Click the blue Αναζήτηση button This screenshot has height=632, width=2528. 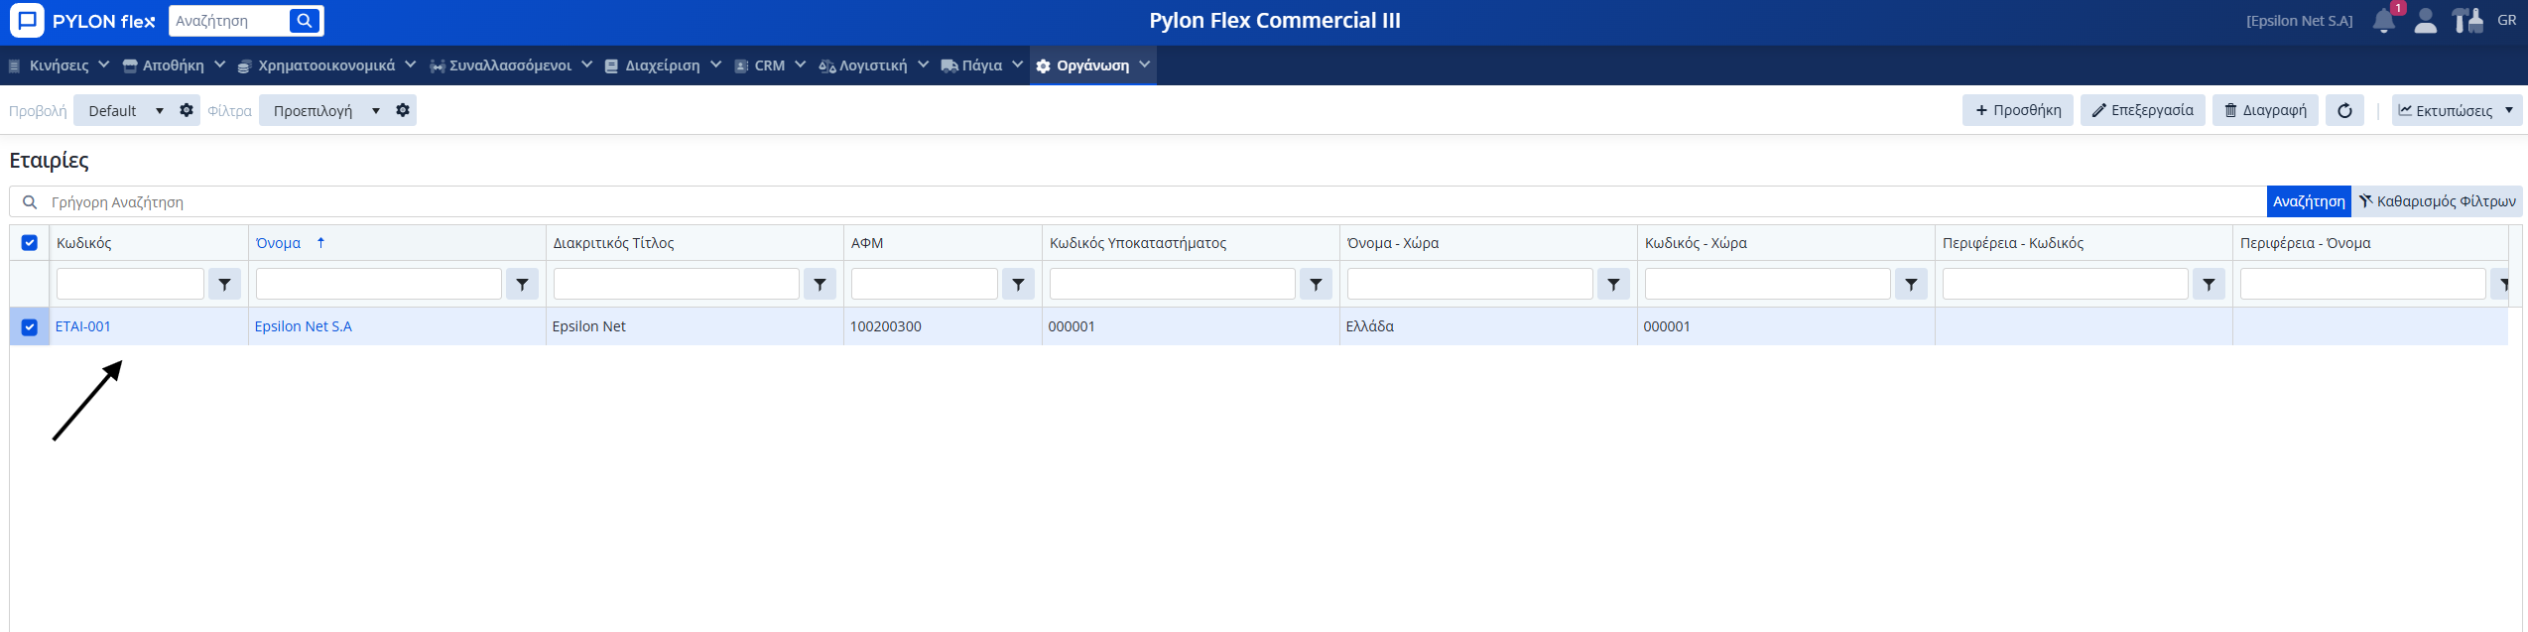click(x=2309, y=201)
